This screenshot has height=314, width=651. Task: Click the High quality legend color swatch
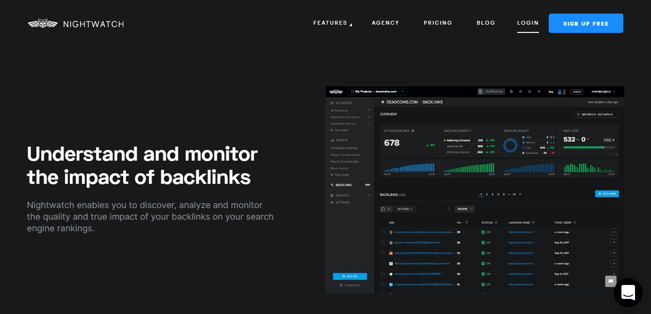(524, 137)
